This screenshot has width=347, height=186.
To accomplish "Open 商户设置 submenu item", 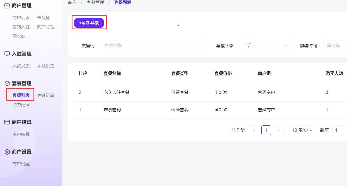I will pyautogui.click(x=21, y=164).
